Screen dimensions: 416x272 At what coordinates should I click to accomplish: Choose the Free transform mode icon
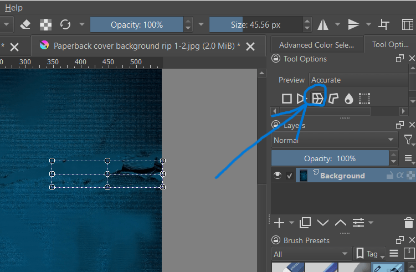tap(286, 99)
